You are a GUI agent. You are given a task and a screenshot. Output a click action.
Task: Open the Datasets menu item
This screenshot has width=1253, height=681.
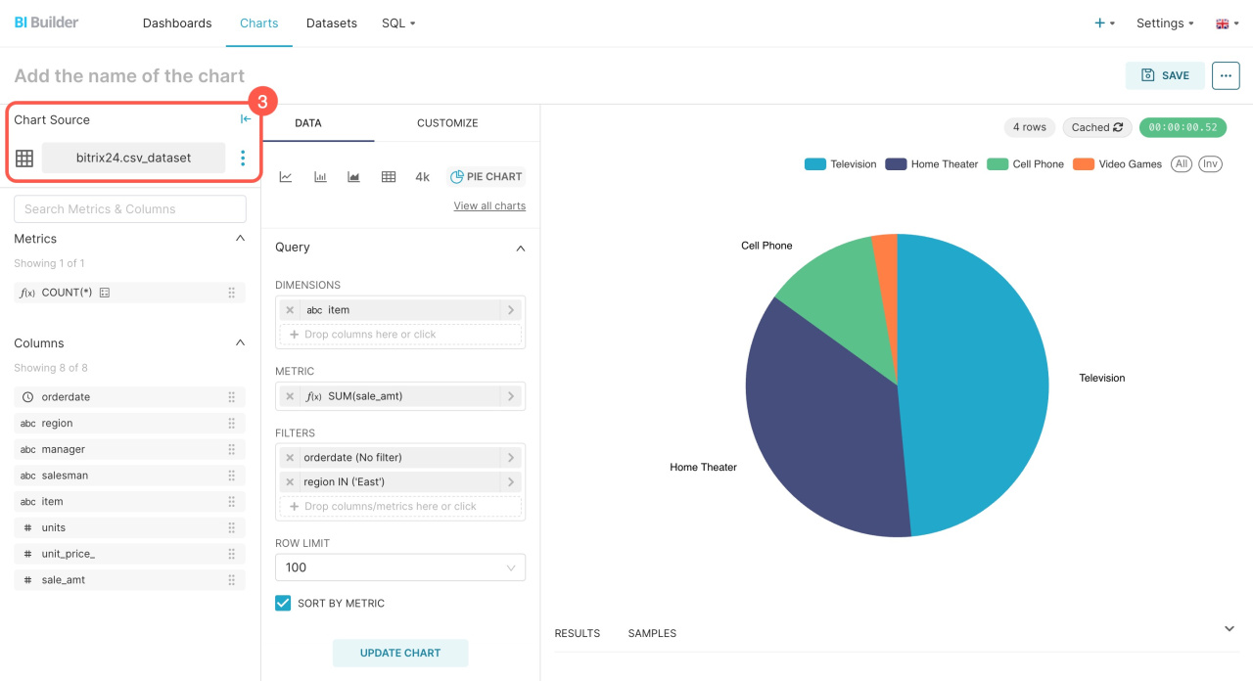pyautogui.click(x=332, y=23)
